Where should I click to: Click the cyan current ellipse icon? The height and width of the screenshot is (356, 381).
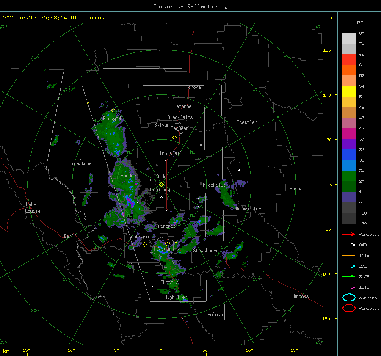point(349,298)
